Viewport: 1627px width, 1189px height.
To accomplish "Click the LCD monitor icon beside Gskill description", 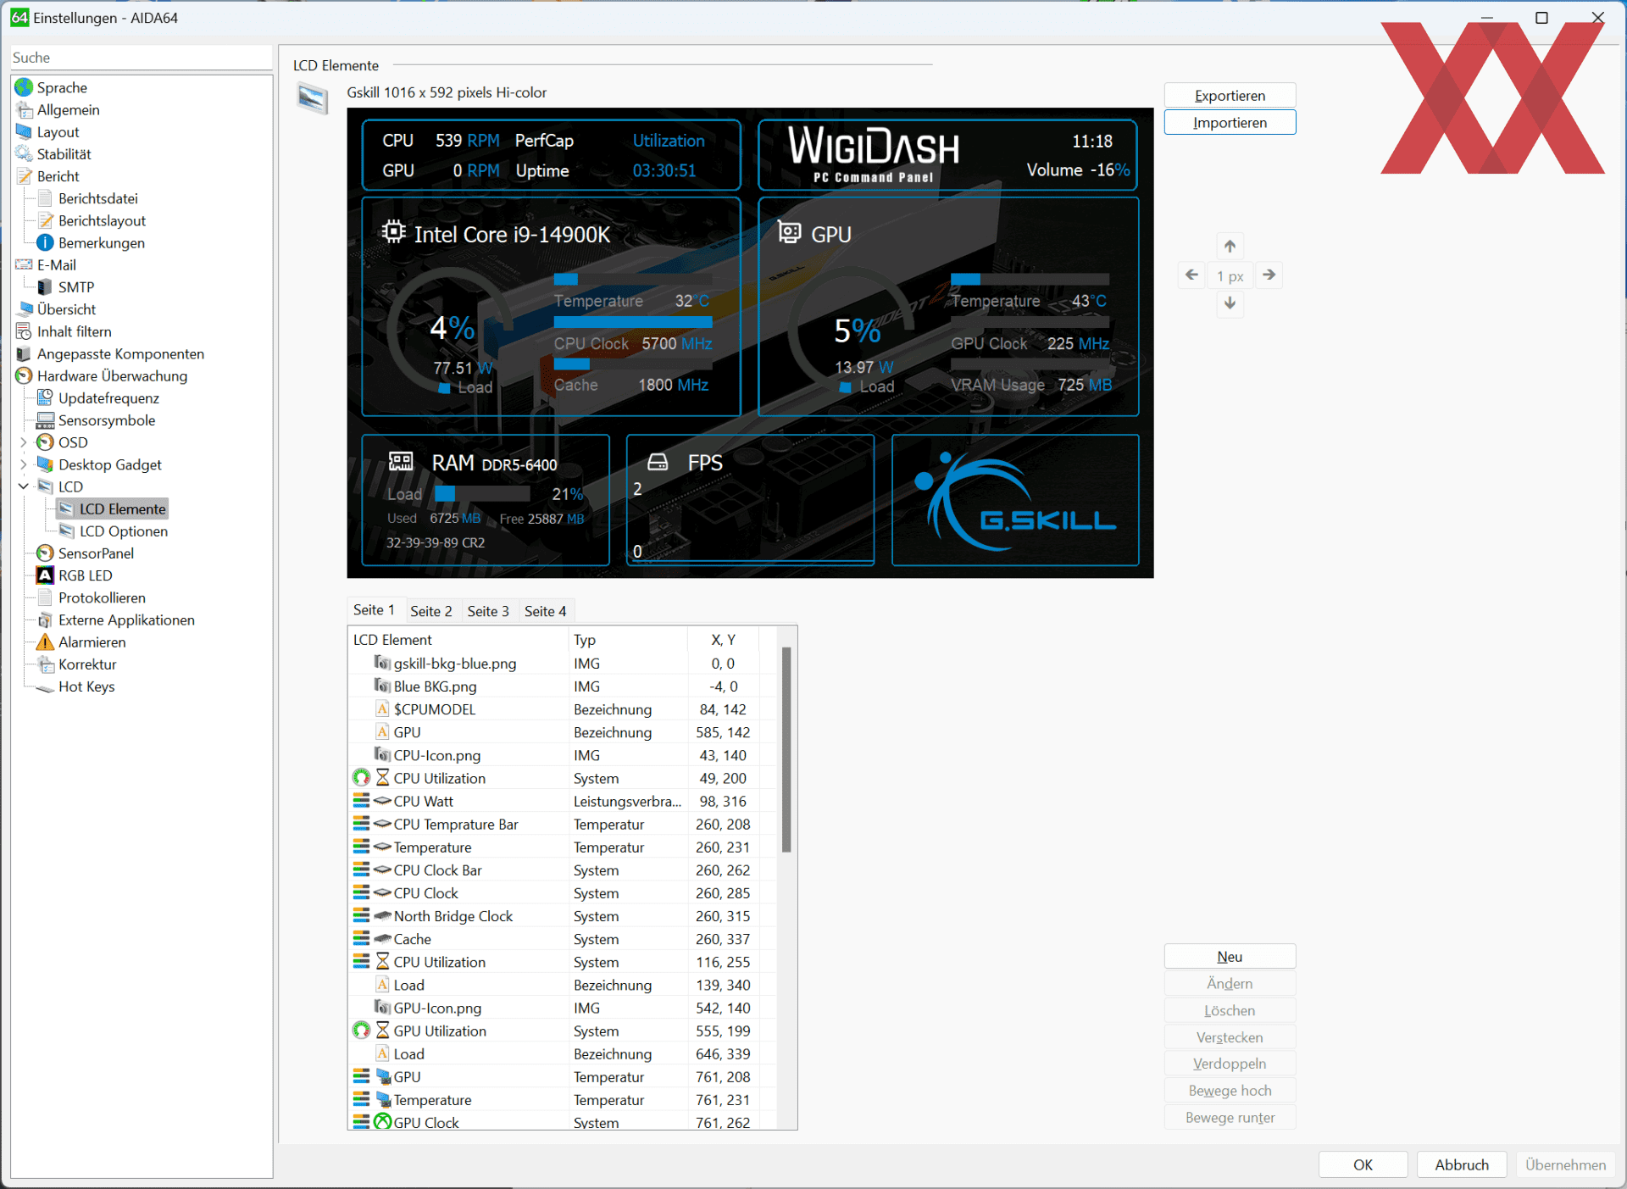I will (312, 98).
